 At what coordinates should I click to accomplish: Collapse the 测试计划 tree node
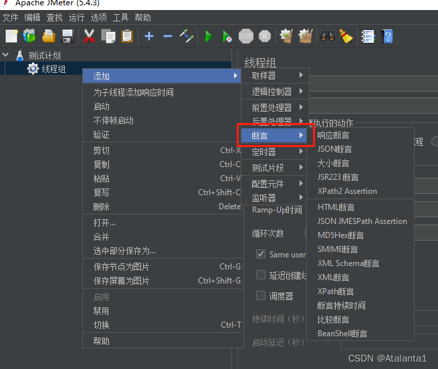(5, 55)
